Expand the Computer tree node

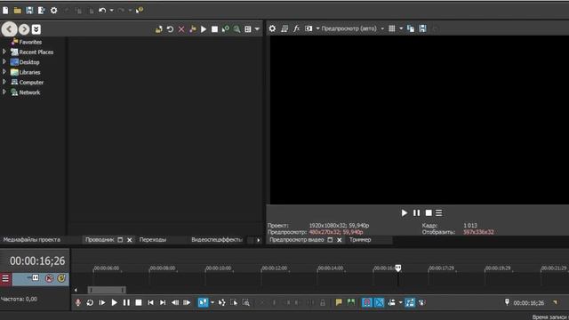4,82
